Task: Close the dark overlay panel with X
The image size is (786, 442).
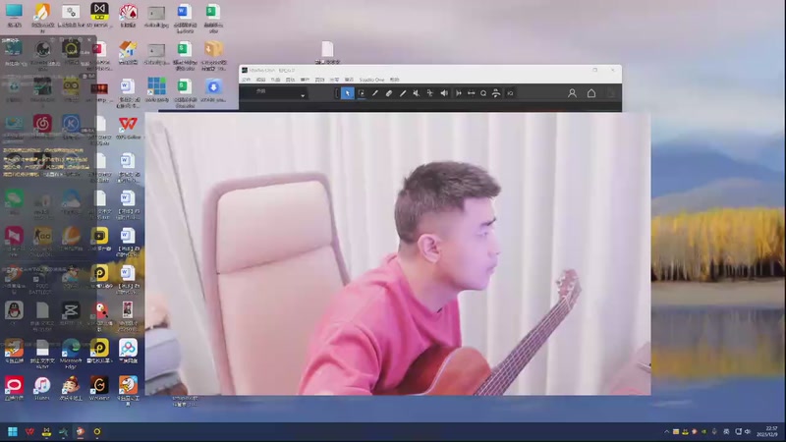Action: click(x=89, y=39)
